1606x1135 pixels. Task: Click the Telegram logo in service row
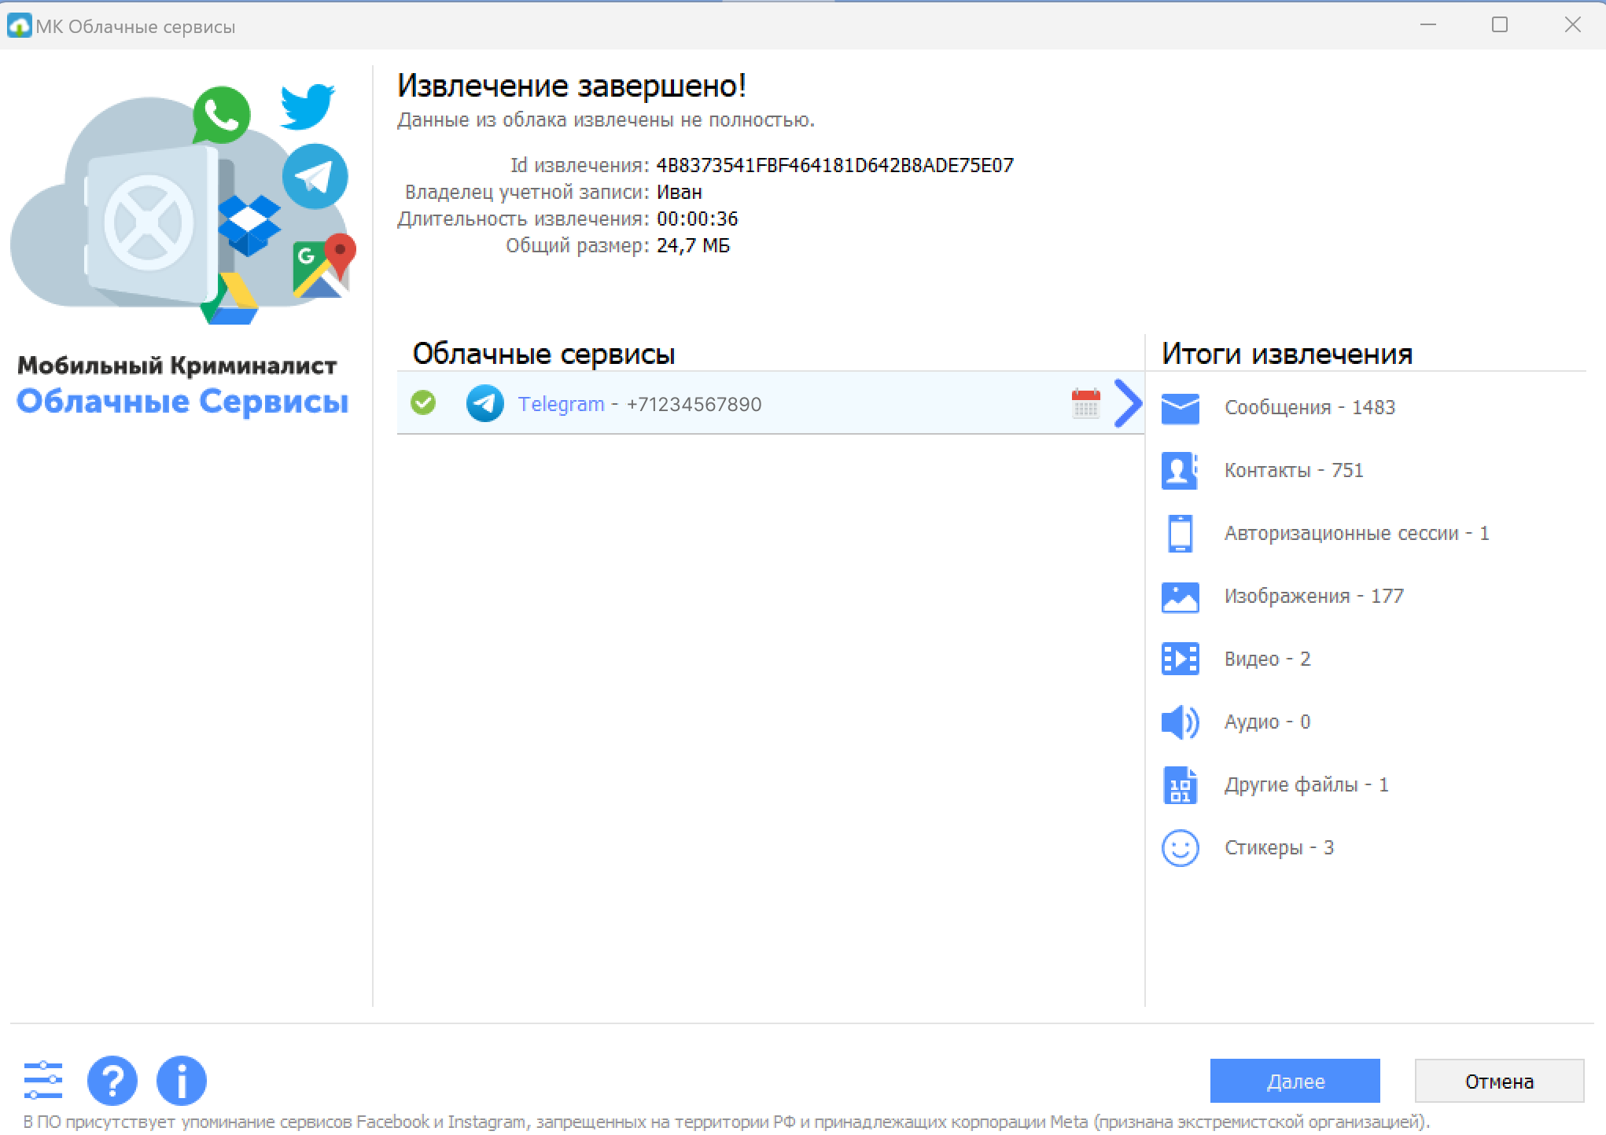point(484,403)
